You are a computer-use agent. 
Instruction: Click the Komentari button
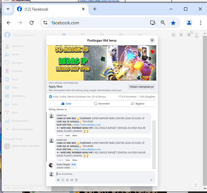(102, 104)
